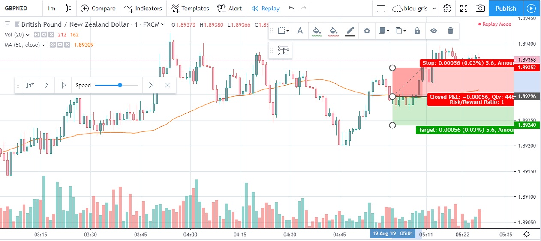This screenshot has width=541, height=241.
Task: Enter fullscreen mode
Action: [464, 8]
